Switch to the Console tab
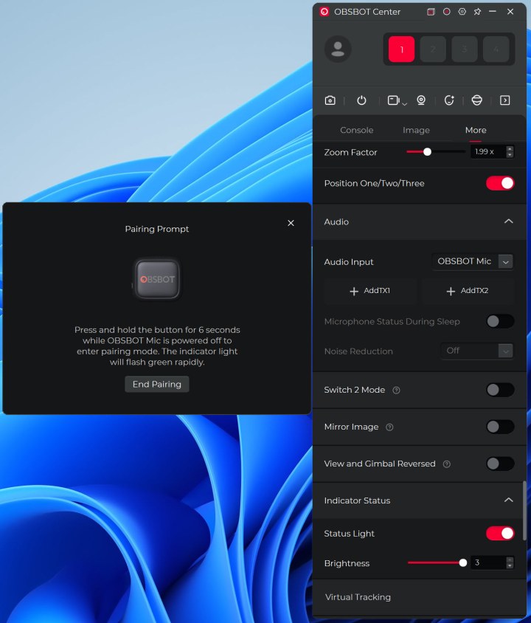This screenshot has height=623, width=531. [356, 130]
